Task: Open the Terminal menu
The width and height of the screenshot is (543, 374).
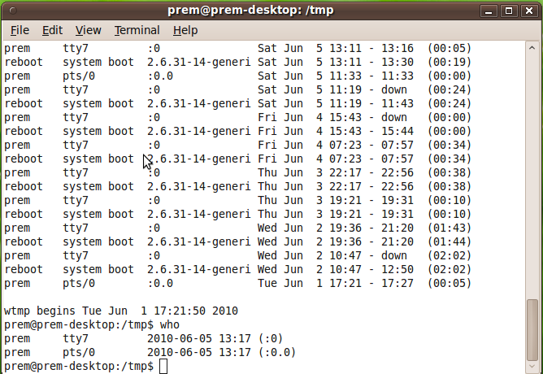Action: pos(137,30)
